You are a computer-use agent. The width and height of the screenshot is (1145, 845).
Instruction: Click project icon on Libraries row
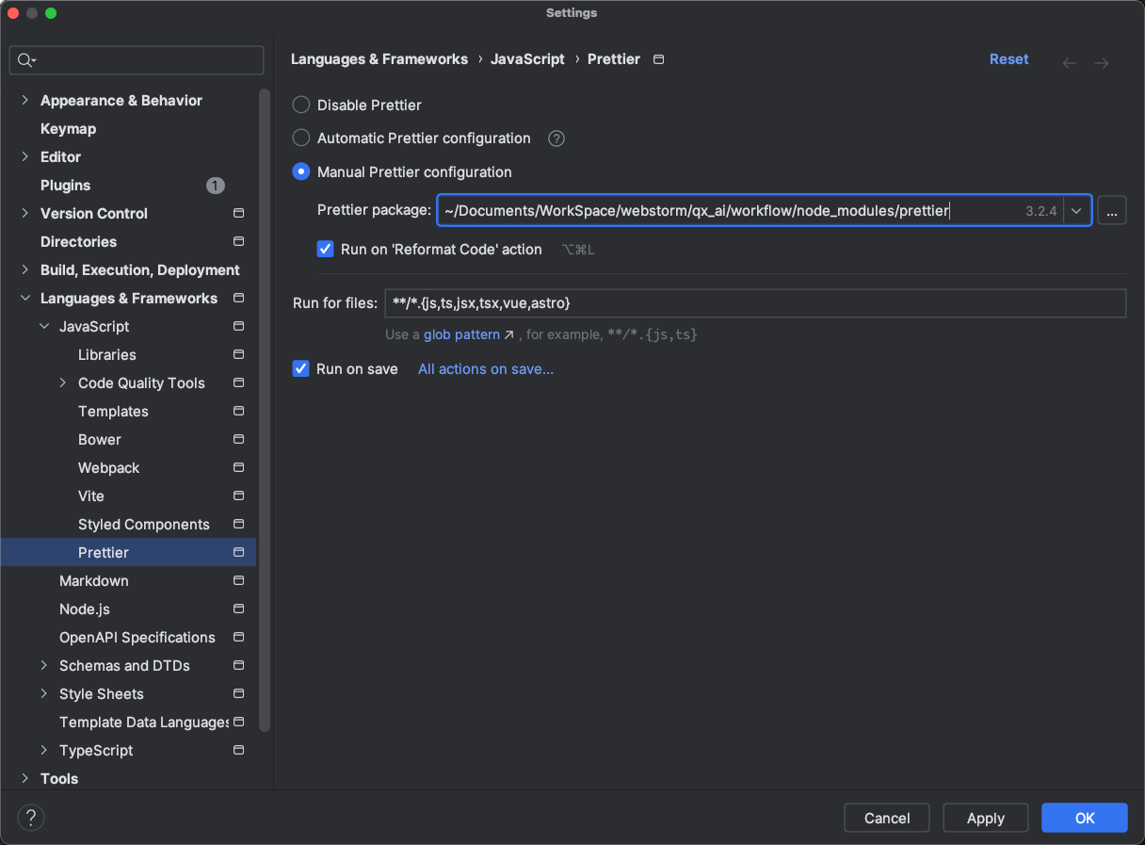238,355
